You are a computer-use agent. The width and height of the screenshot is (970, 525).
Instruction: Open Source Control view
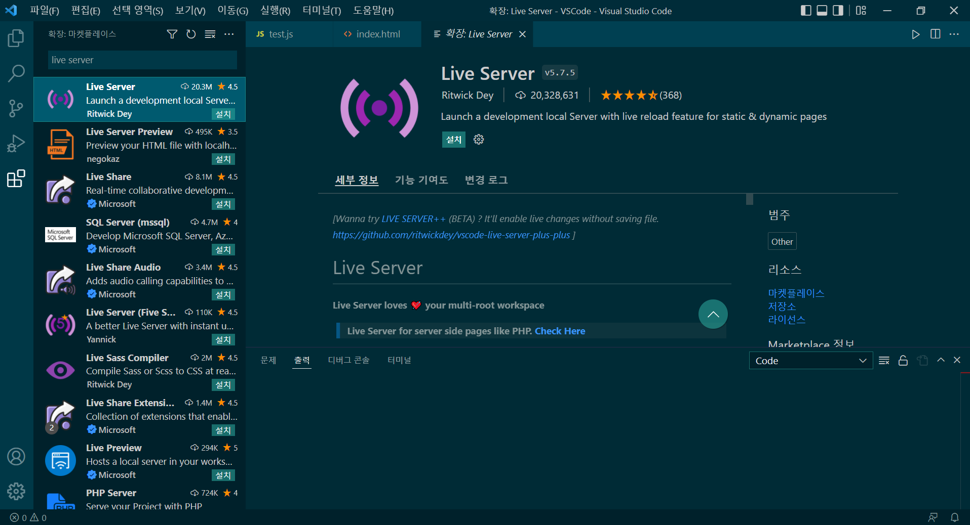click(x=16, y=108)
